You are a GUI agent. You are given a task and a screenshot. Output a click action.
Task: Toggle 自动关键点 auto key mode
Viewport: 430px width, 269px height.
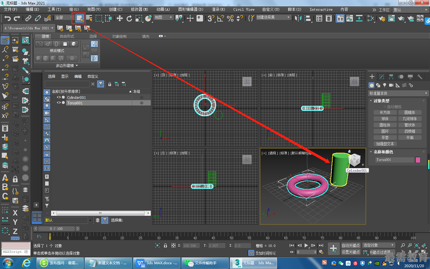click(351, 245)
